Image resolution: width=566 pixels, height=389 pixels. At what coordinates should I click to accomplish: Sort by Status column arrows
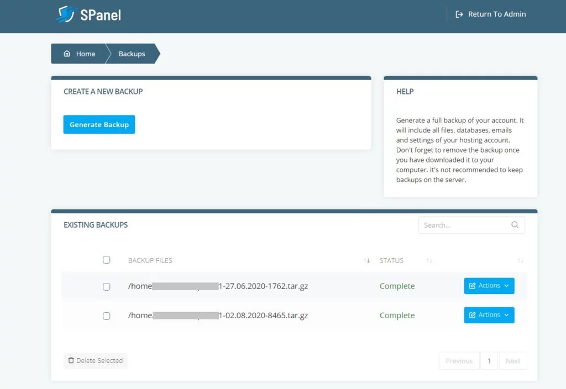click(x=429, y=260)
